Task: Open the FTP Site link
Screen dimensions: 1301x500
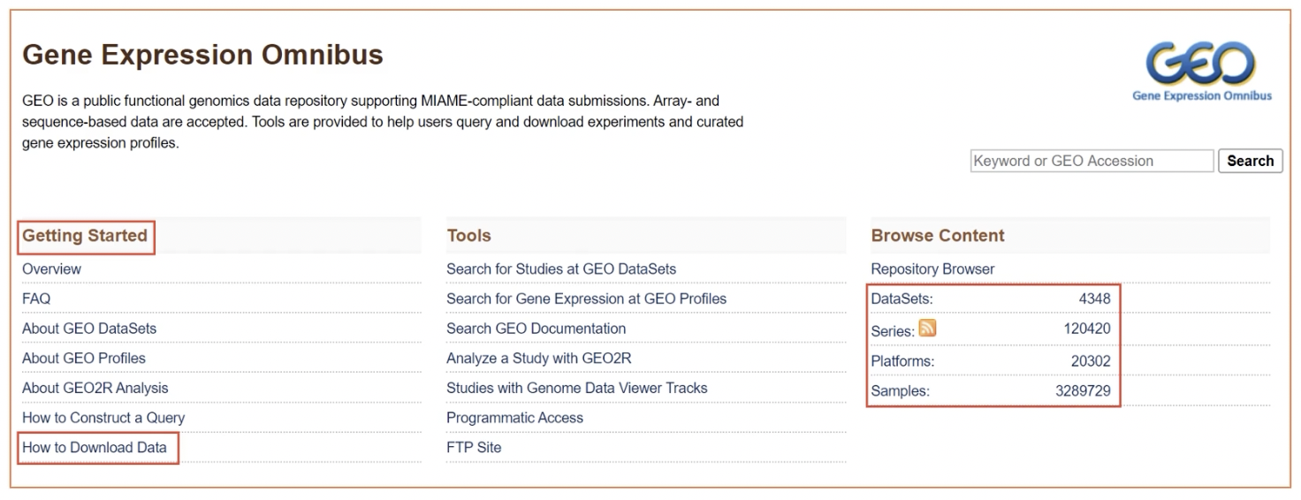Action: (474, 448)
